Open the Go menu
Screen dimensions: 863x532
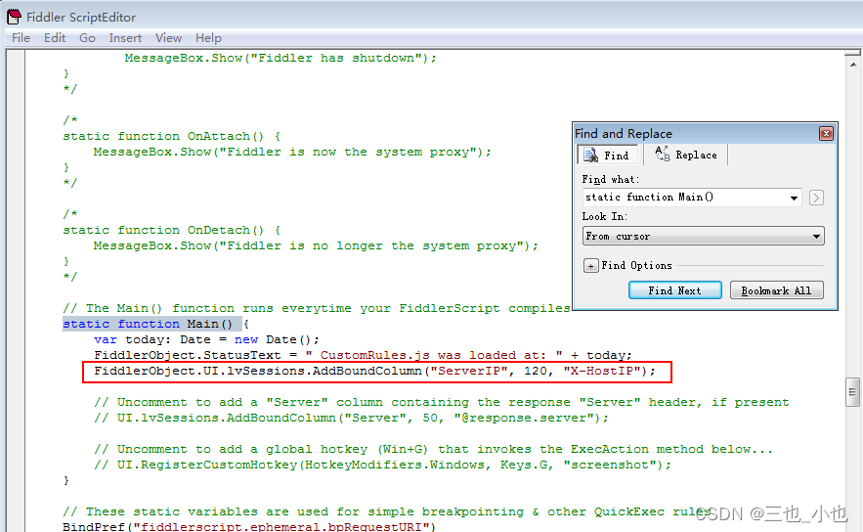[87, 38]
